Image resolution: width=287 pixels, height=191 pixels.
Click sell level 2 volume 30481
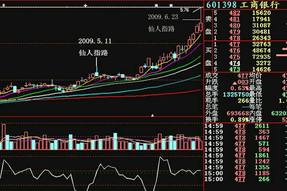tap(261, 32)
